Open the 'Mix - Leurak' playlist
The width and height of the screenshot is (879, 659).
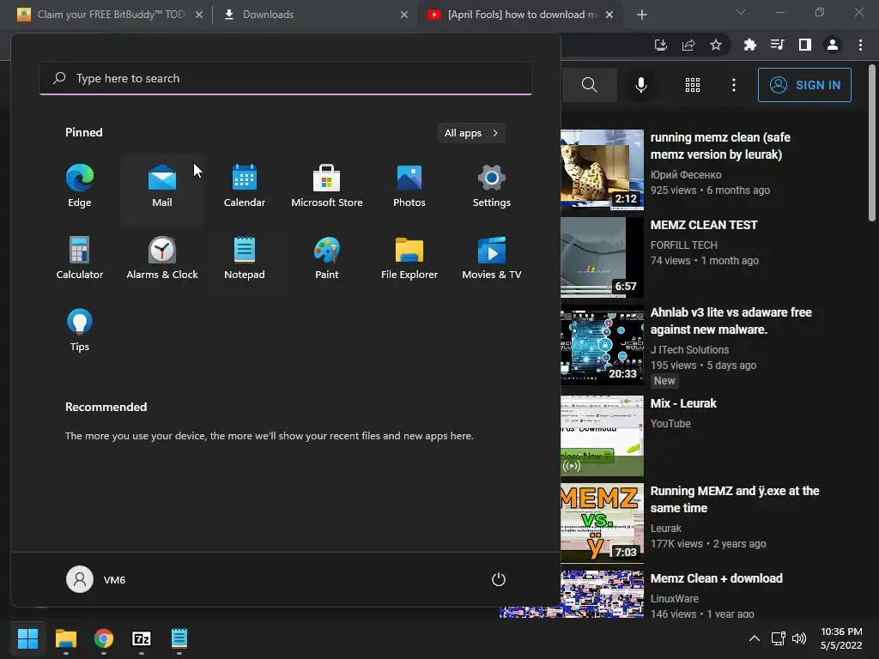[683, 403]
